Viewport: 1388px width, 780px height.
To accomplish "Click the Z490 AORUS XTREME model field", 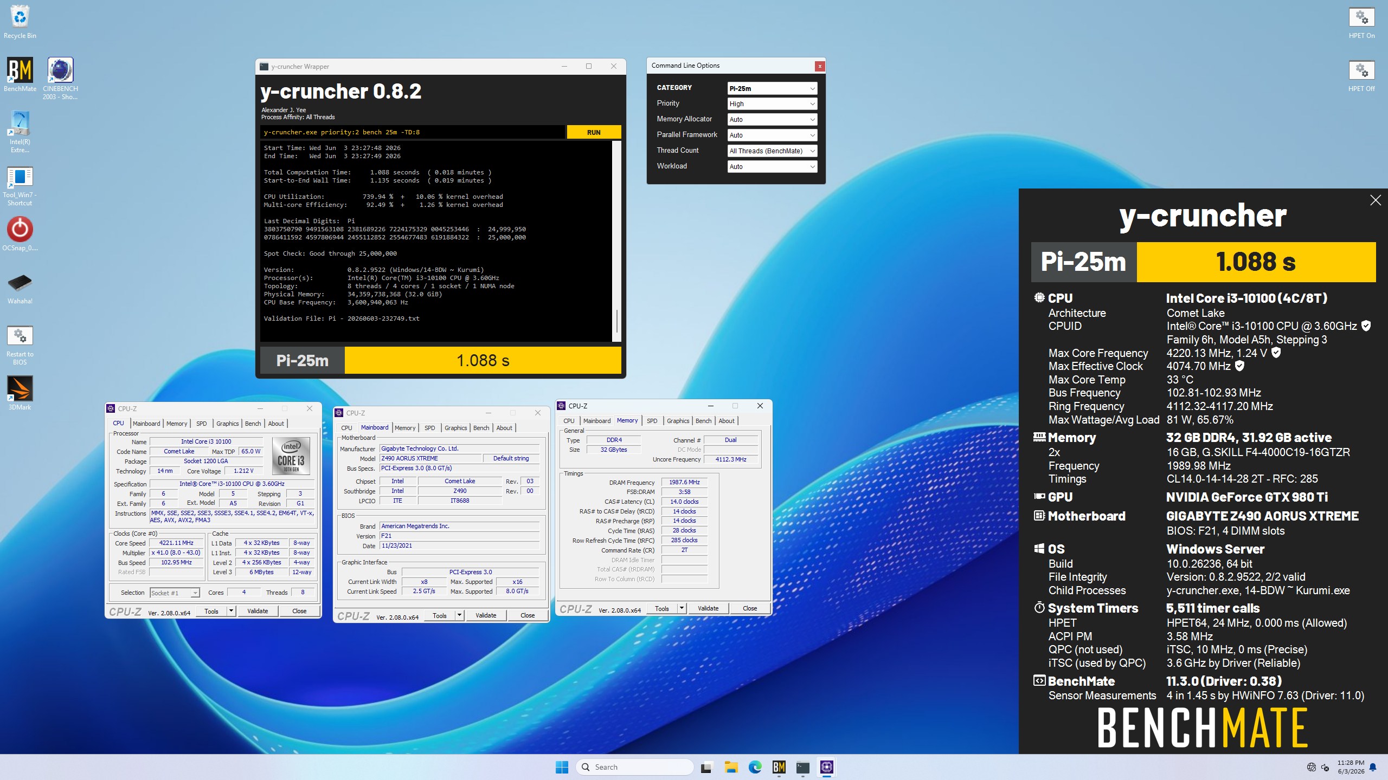I will click(430, 458).
